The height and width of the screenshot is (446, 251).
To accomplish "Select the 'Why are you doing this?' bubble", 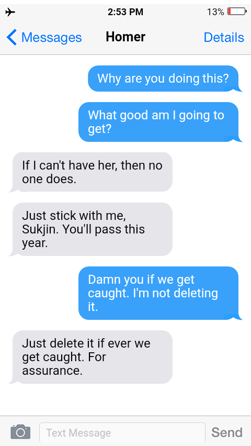I will pos(163,79).
